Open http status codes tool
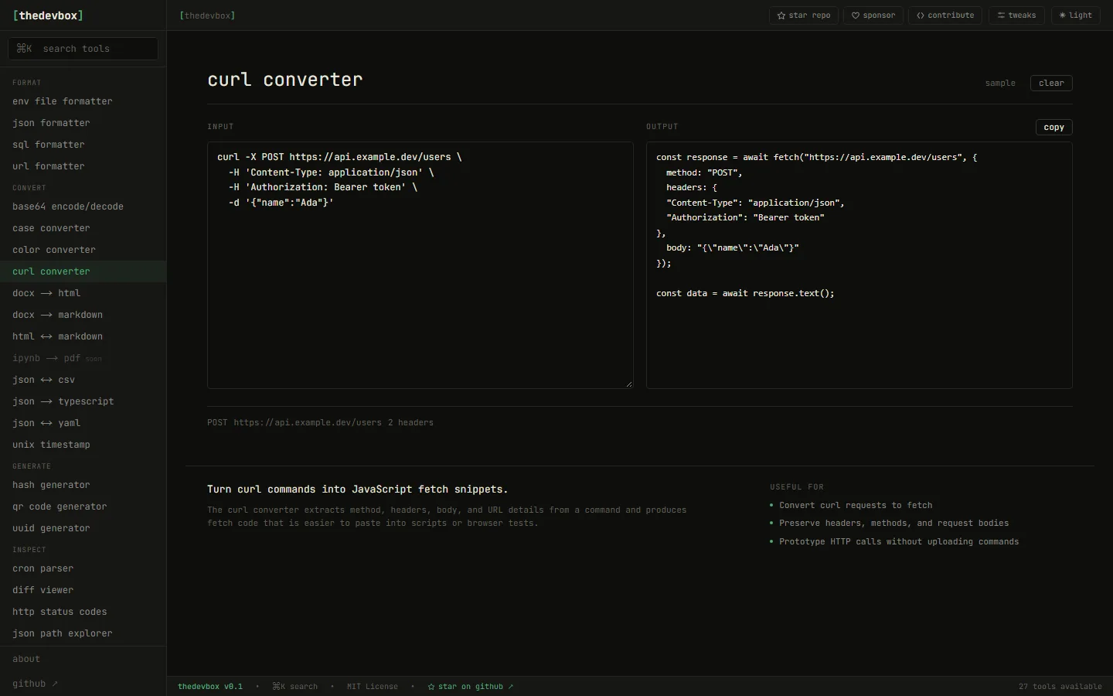1113x696 pixels. [83, 612]
